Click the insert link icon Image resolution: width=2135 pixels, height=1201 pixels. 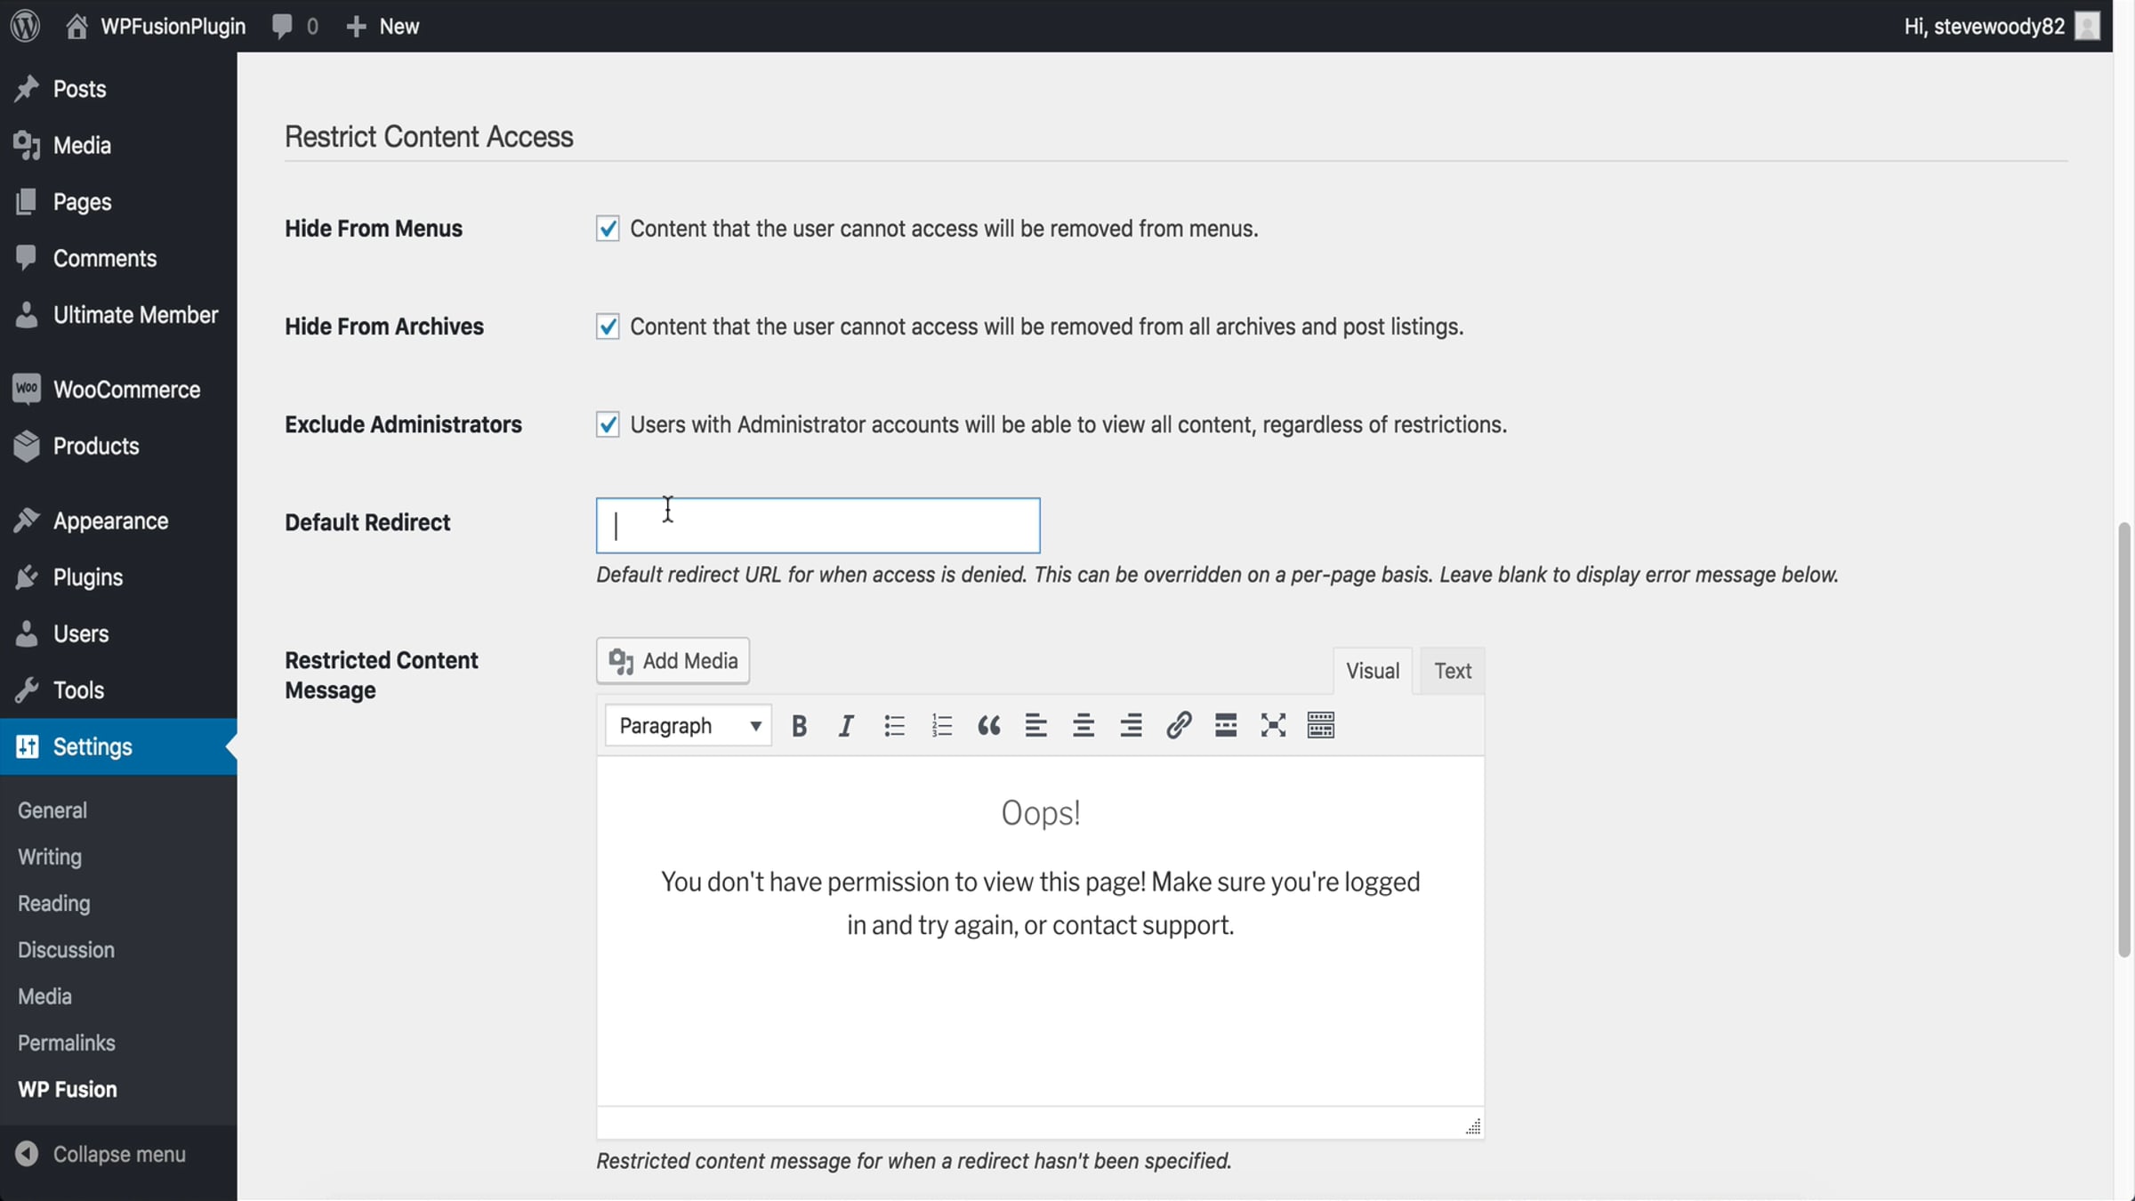click(x=1179, y=726)
